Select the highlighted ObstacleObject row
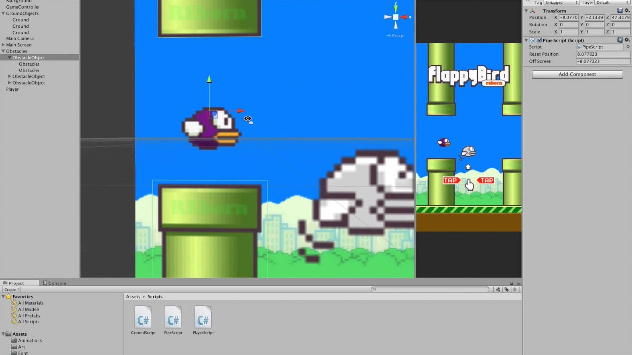The height and width of the screenshot is (355, 632). point(39,58)
